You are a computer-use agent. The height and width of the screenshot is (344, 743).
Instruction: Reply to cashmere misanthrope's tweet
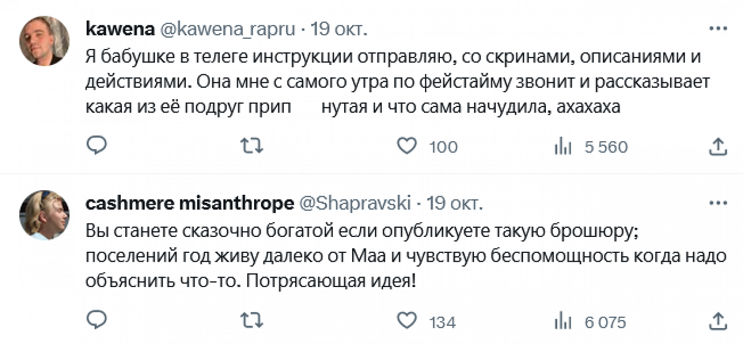pos(97,322)
